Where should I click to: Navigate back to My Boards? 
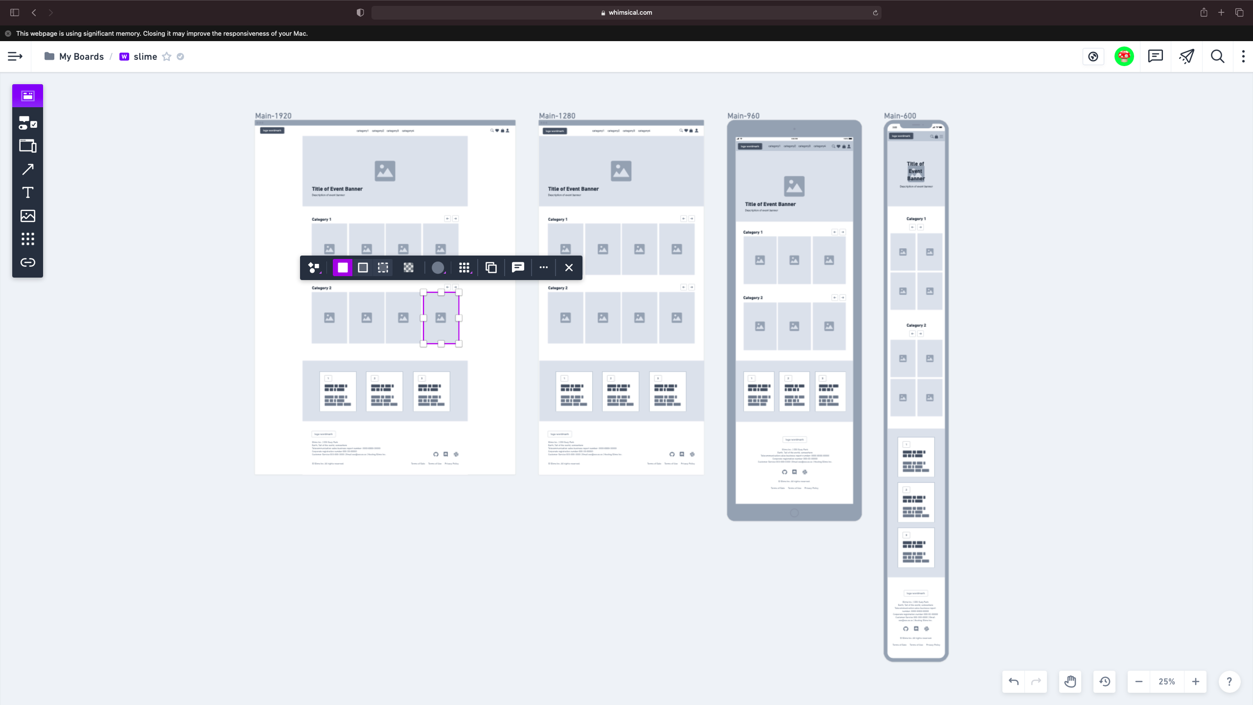[x=81, y=56]
